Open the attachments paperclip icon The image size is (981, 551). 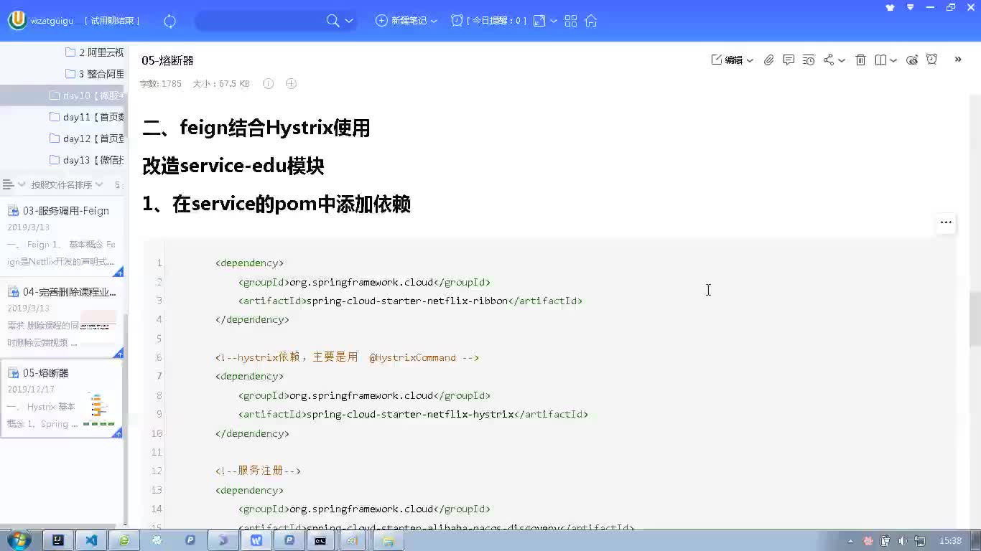[768, 60]
